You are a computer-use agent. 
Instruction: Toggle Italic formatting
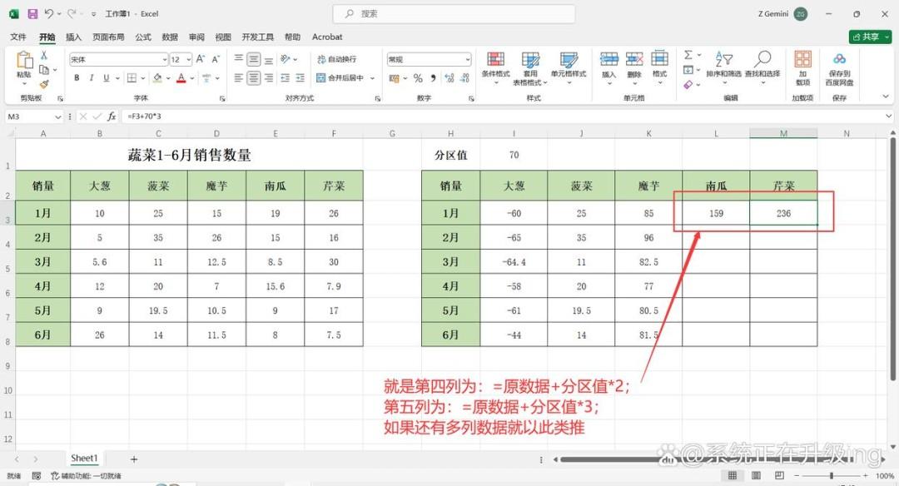tap(92, 78)
